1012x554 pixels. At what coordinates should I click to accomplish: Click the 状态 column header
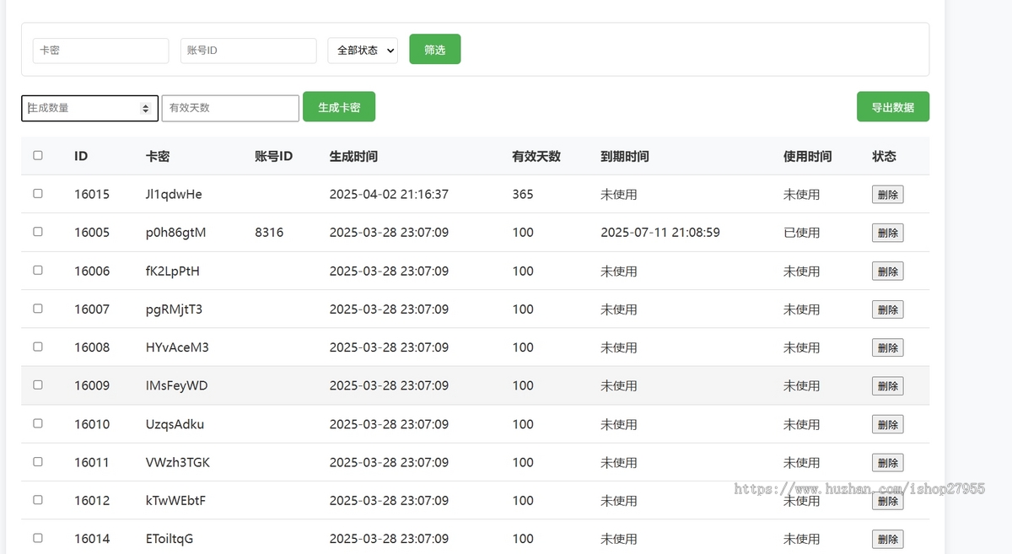tap(885, 156)
